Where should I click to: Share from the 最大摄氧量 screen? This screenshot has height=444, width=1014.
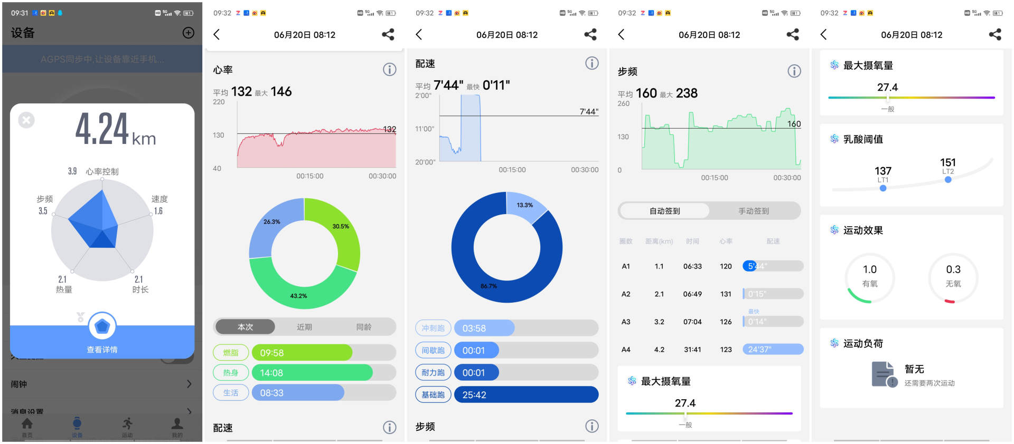pyautogui.click(x=995, y=34)
